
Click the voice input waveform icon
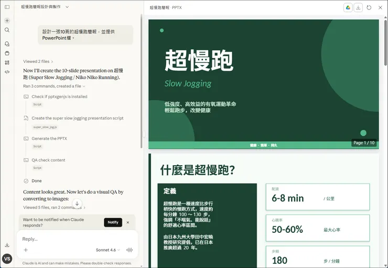pyautogui.click(x=130, y=250)
